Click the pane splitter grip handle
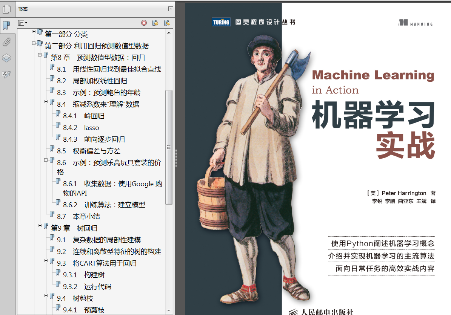 pyautogui.click(x=176, y=158)
